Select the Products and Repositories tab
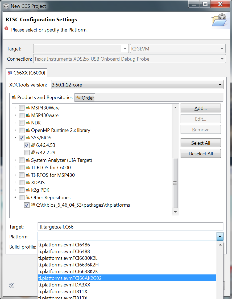The width and height of the screenshot is (232, 299). pyautogui.click(x=42, y=97)
